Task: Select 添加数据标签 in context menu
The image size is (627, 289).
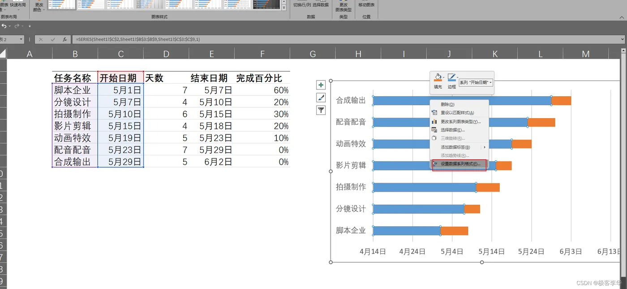Action: (x=459, y=147)
